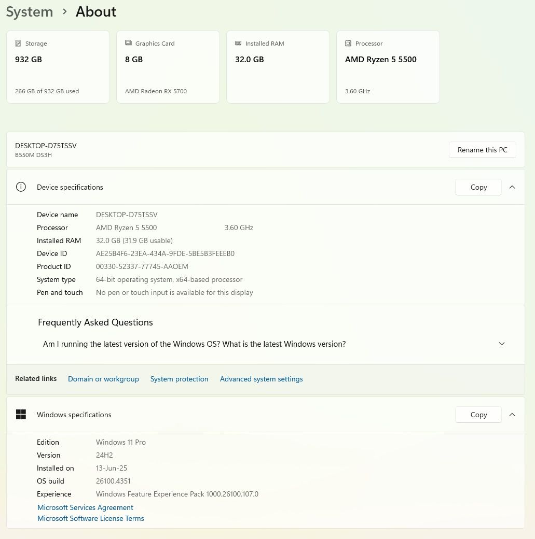The image size is (535, 539).
Task: Click the Installed on date 13-Jun-25
Action: point(112,468)
